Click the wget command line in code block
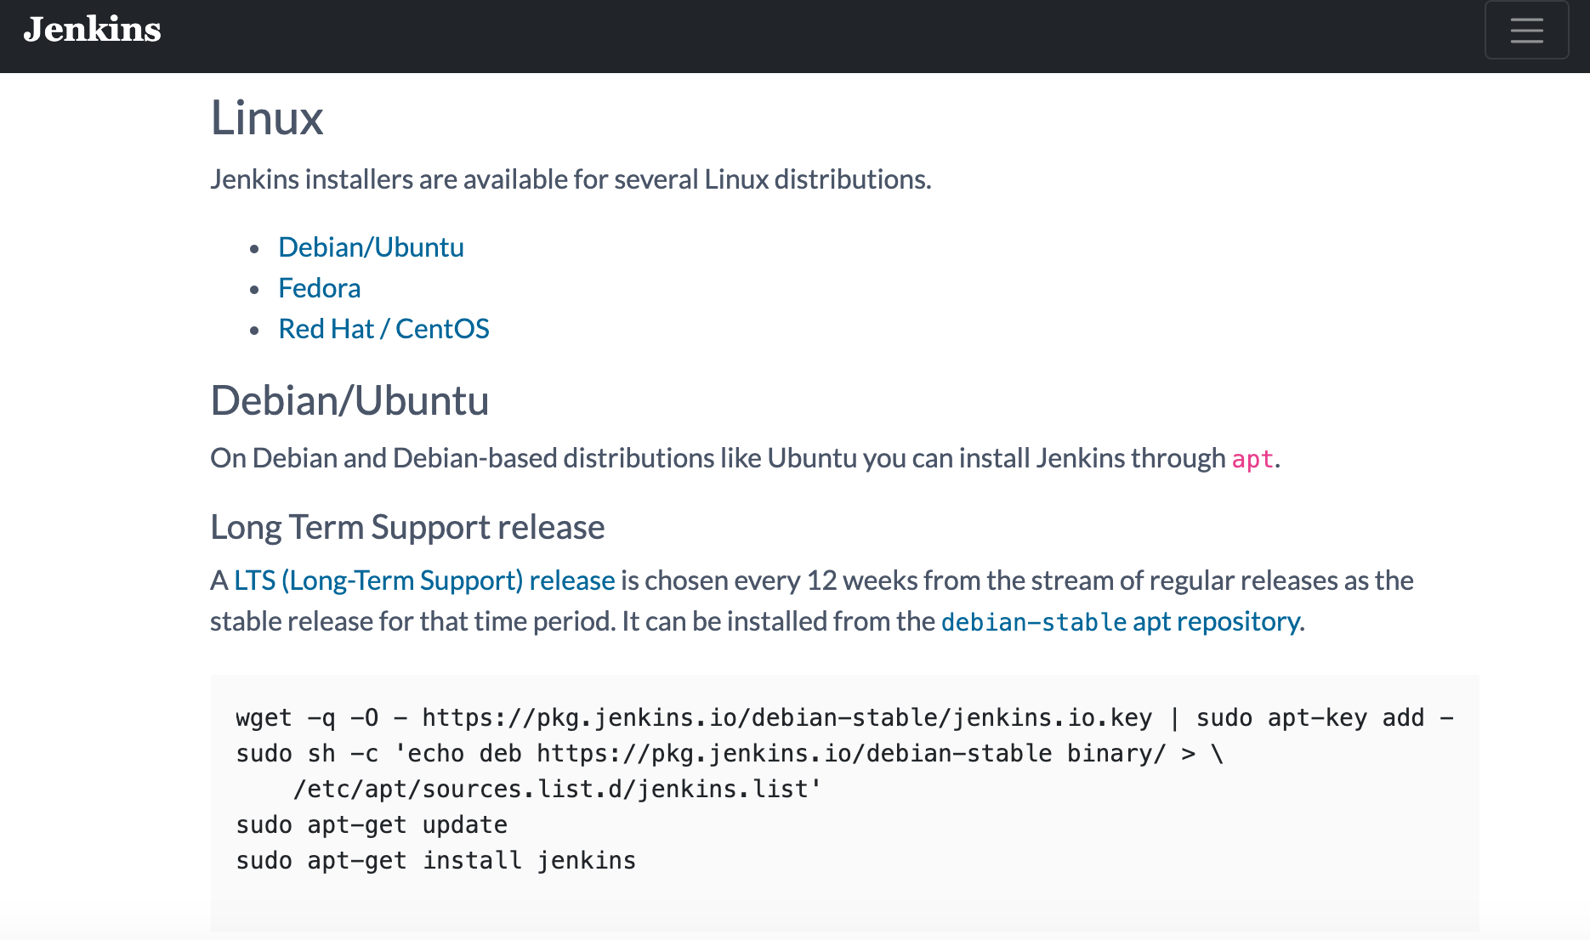Viewport: 1590px width, 940px height. tap(844, 718)
